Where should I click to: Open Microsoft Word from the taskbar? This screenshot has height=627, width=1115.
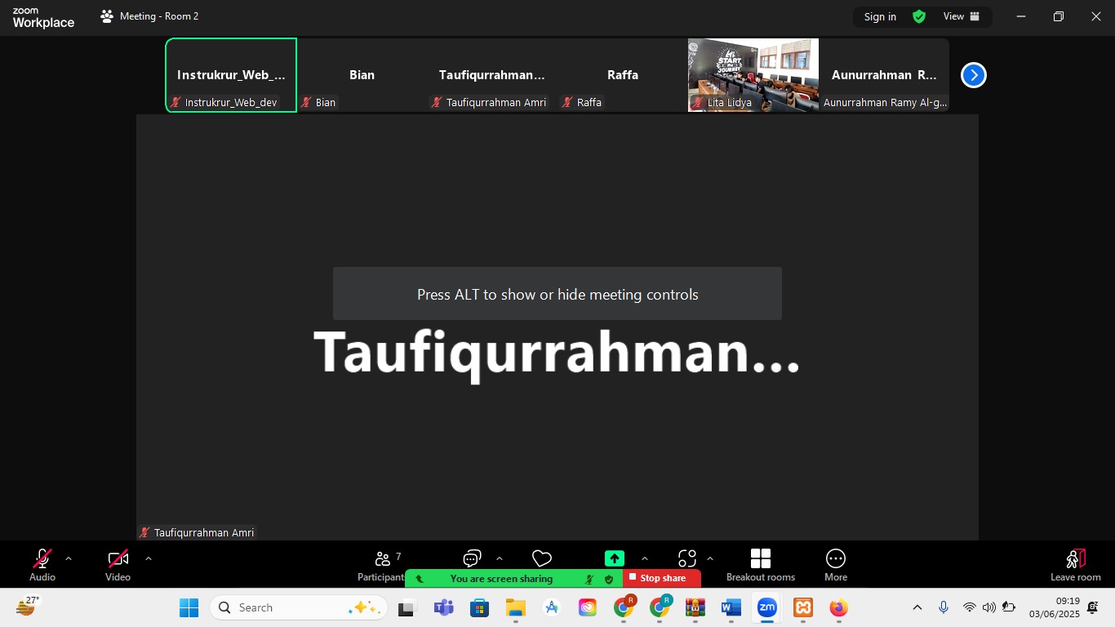pos(731,608)
